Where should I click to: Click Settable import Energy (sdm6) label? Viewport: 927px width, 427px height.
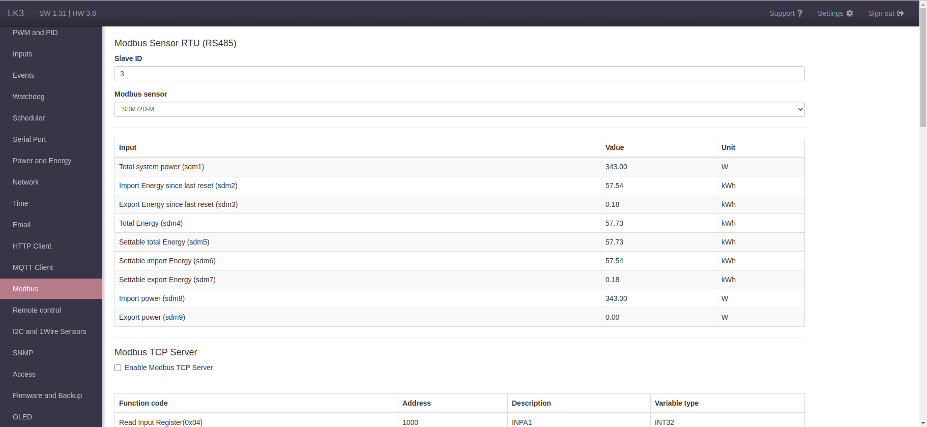[x=167, y=261]
